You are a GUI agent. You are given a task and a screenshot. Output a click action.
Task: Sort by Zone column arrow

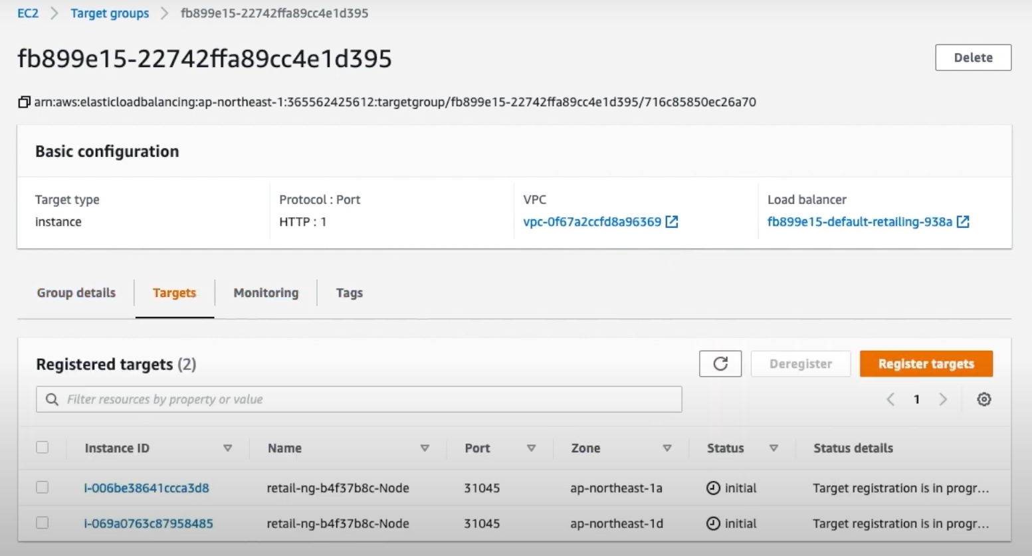click(667, 448)
